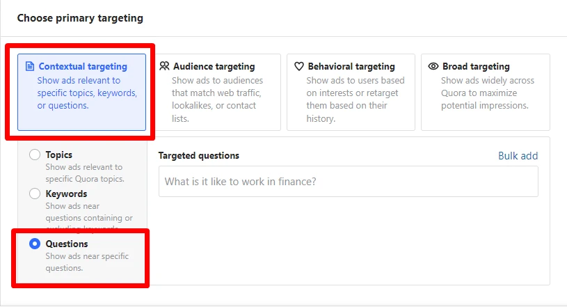Click the 'Show ads near specific questions' description
This screenshot has width=567, height=307.
(87, 262)
